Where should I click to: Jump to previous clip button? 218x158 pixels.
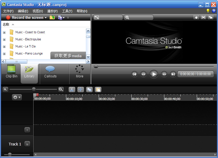click(134, 74)
